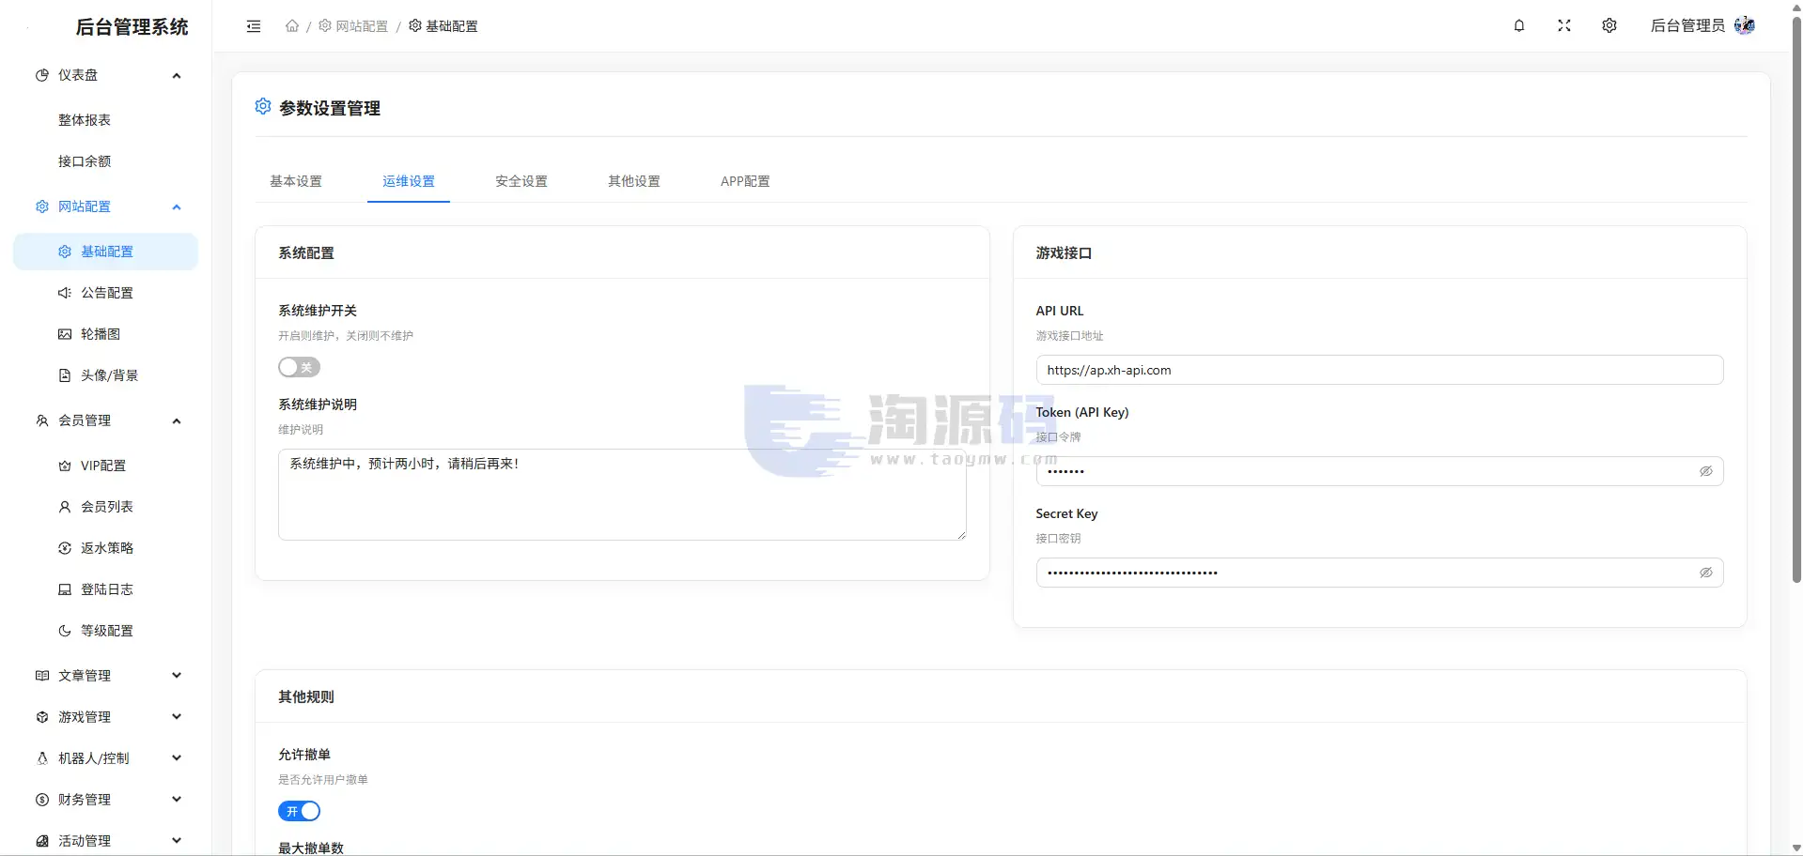1803x856 pixels.
Task: Open 等级配置 sidebar item
Action: pyautogui.click(x=105, y=631)
